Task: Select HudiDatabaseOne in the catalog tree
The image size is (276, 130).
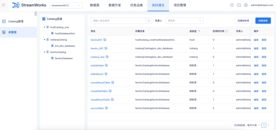Action: 65,33
